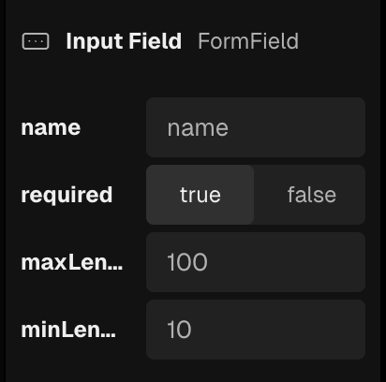Edit the 100 maximum length number
This screenshot has height=382, width=386.
[256, 262]
